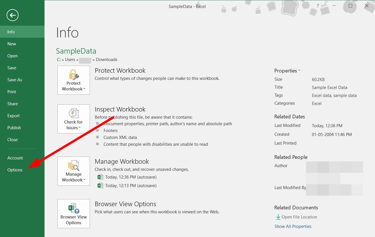Click the Show All Properties link
This screenshot has height=237, width=375.
293,226
